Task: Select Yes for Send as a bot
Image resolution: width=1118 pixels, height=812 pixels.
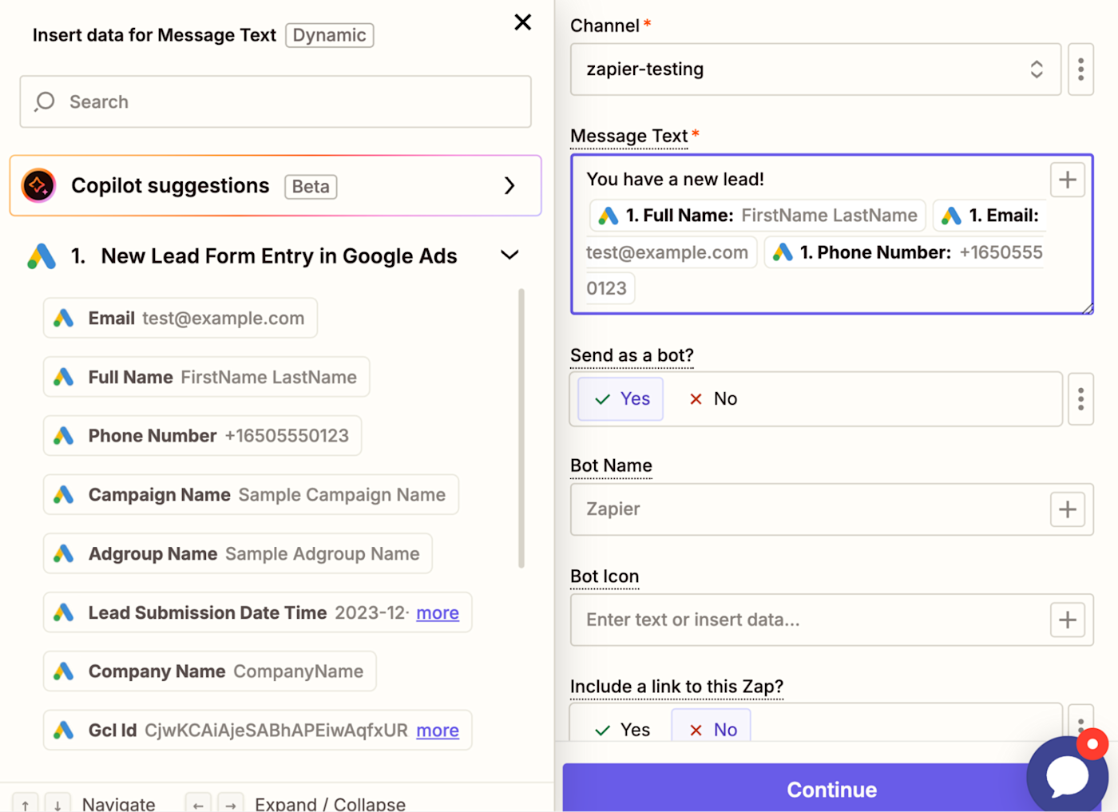Action: pyautogui.click(x=621, y=398)
